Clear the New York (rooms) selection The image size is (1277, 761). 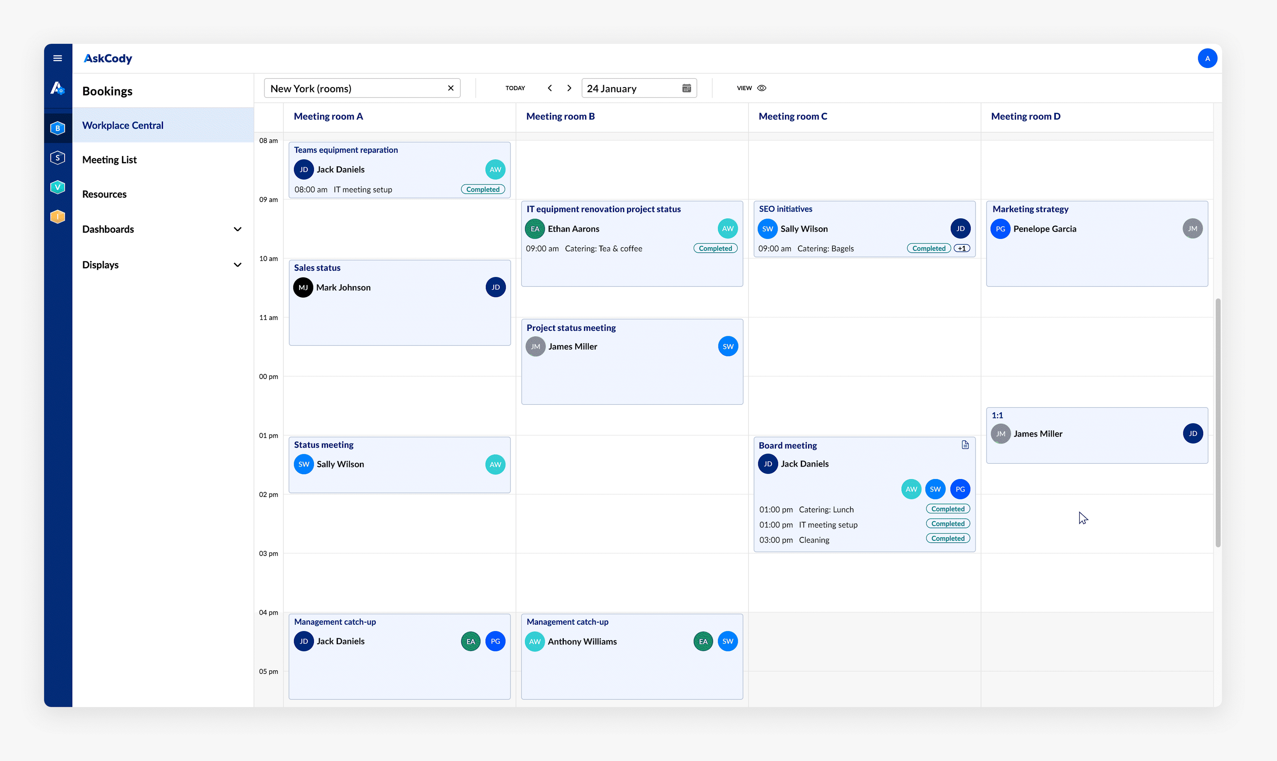pyautogui.click(x=451, y=88)
